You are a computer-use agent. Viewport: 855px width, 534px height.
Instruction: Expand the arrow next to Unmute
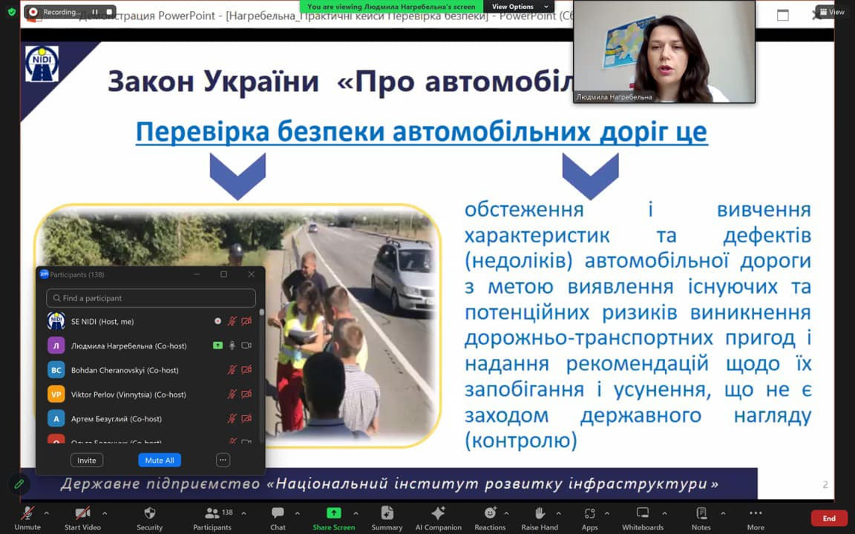(x=47, y=513)
